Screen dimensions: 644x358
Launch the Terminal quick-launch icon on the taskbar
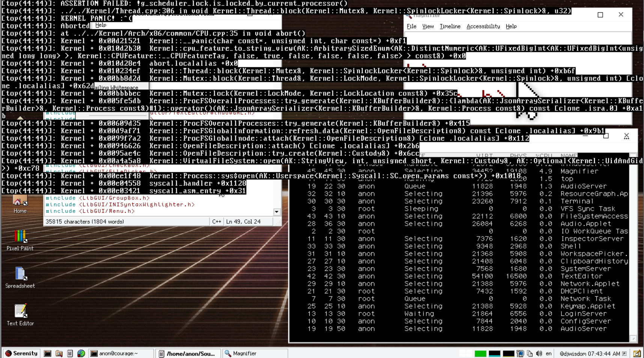[x=48, y=353]
